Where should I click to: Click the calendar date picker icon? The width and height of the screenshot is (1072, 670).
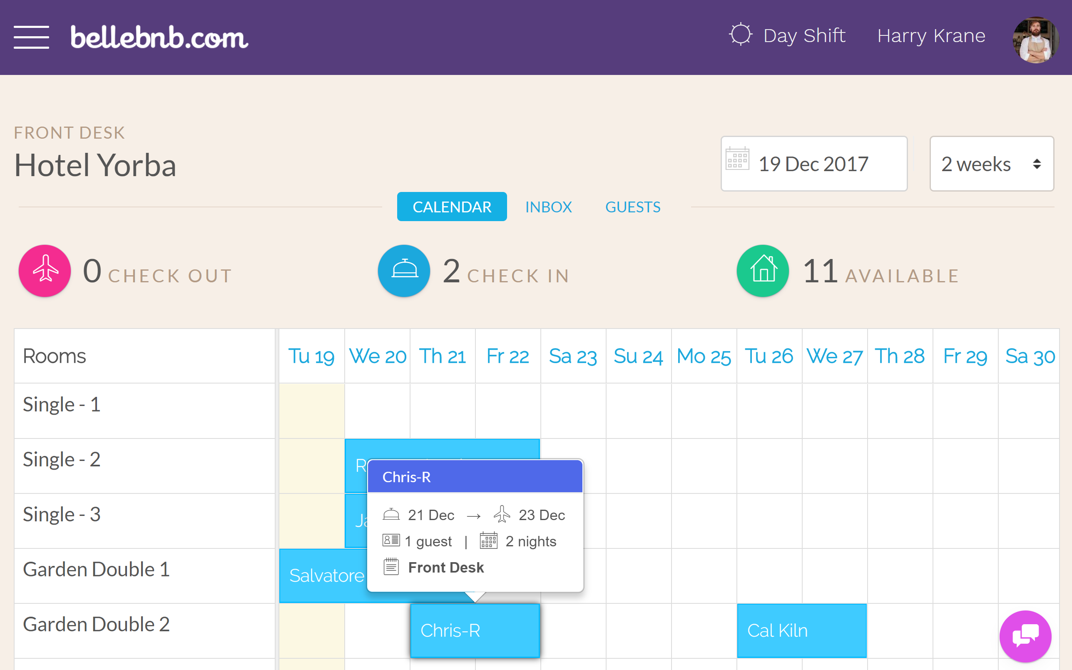tap(738, 163)
